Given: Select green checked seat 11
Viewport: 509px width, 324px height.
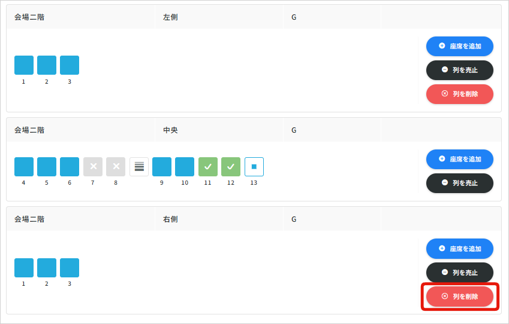Looking at the screenshot, I should coord(208,167).
